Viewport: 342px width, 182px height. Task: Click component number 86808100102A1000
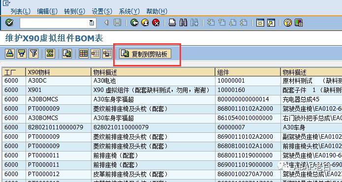(245, 146)
